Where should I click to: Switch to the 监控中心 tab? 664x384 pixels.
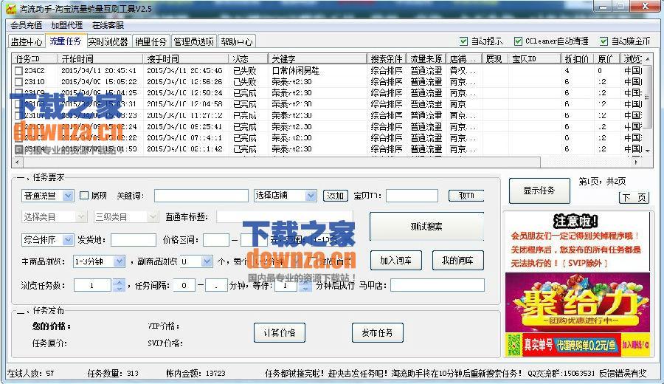(27, 41)
